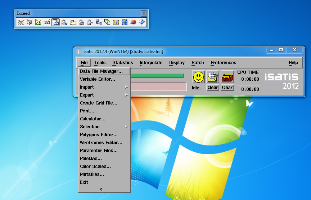Click Clear button under the error icon
This screenshot has height=200, width=311.
(x=227, y=88)
